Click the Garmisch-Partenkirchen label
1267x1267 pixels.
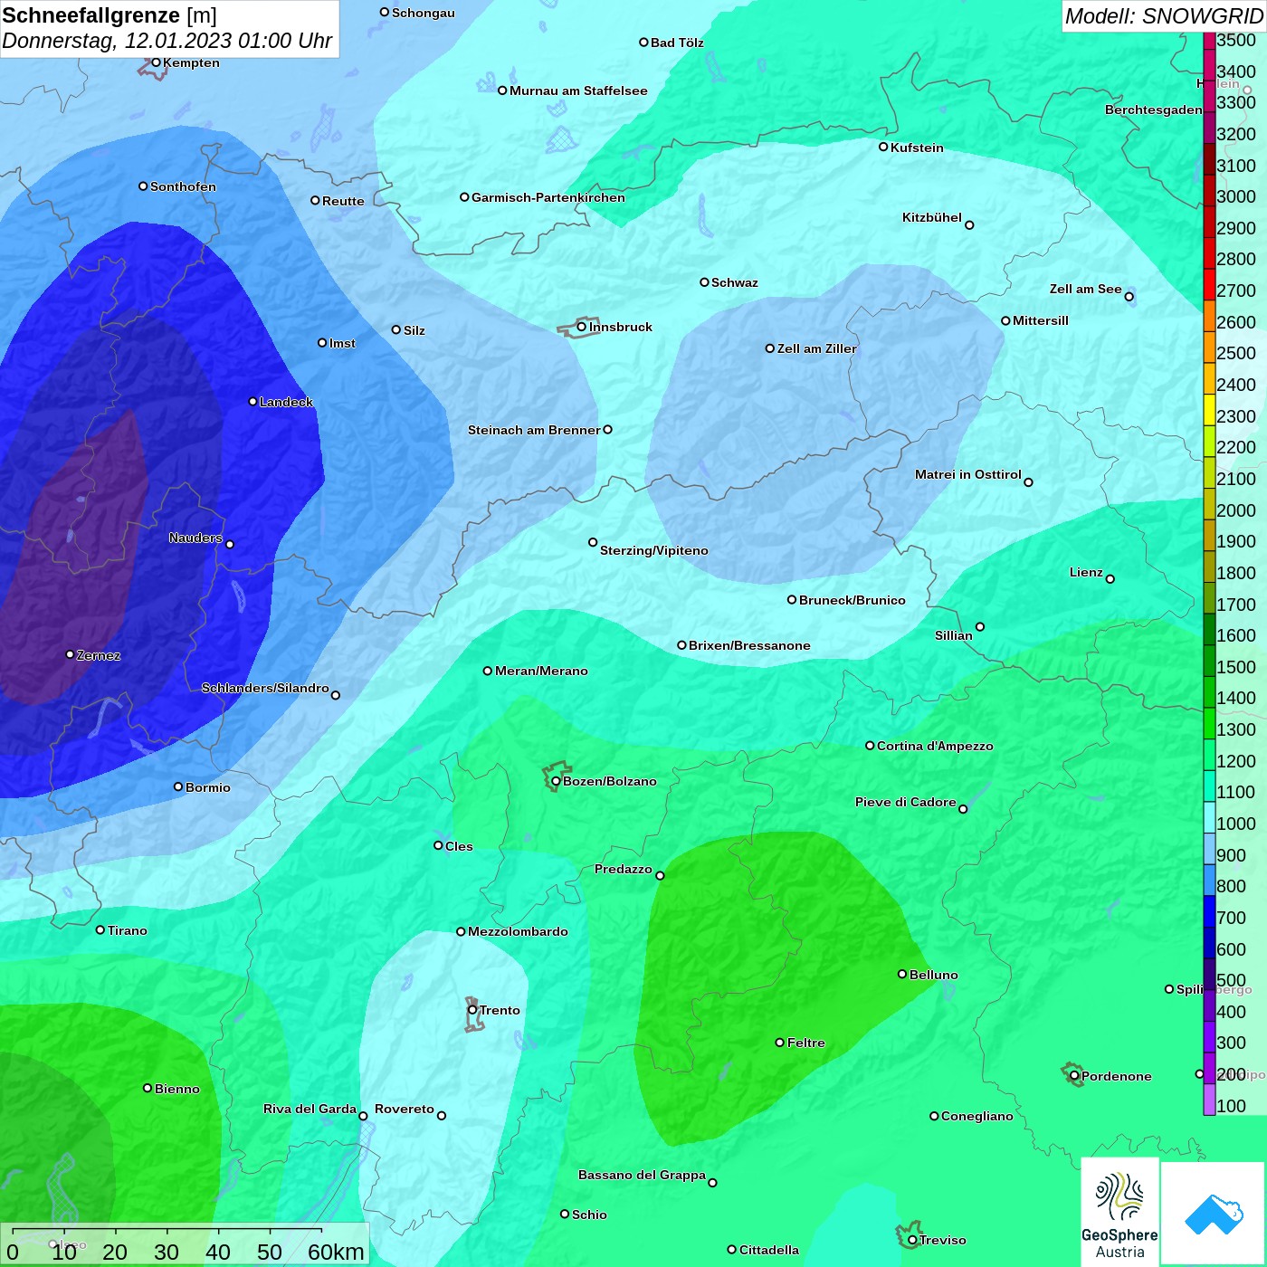[x=548, y=197]
